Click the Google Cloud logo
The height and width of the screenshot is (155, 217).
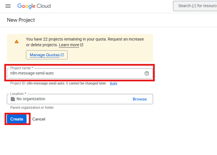tap(34, 6)
